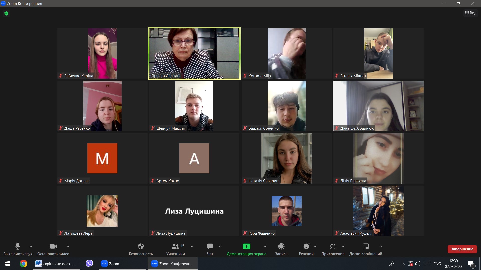Expand audio options arrow beside microphone
Viewport: 481px width, 270px height.
point(31,246)
